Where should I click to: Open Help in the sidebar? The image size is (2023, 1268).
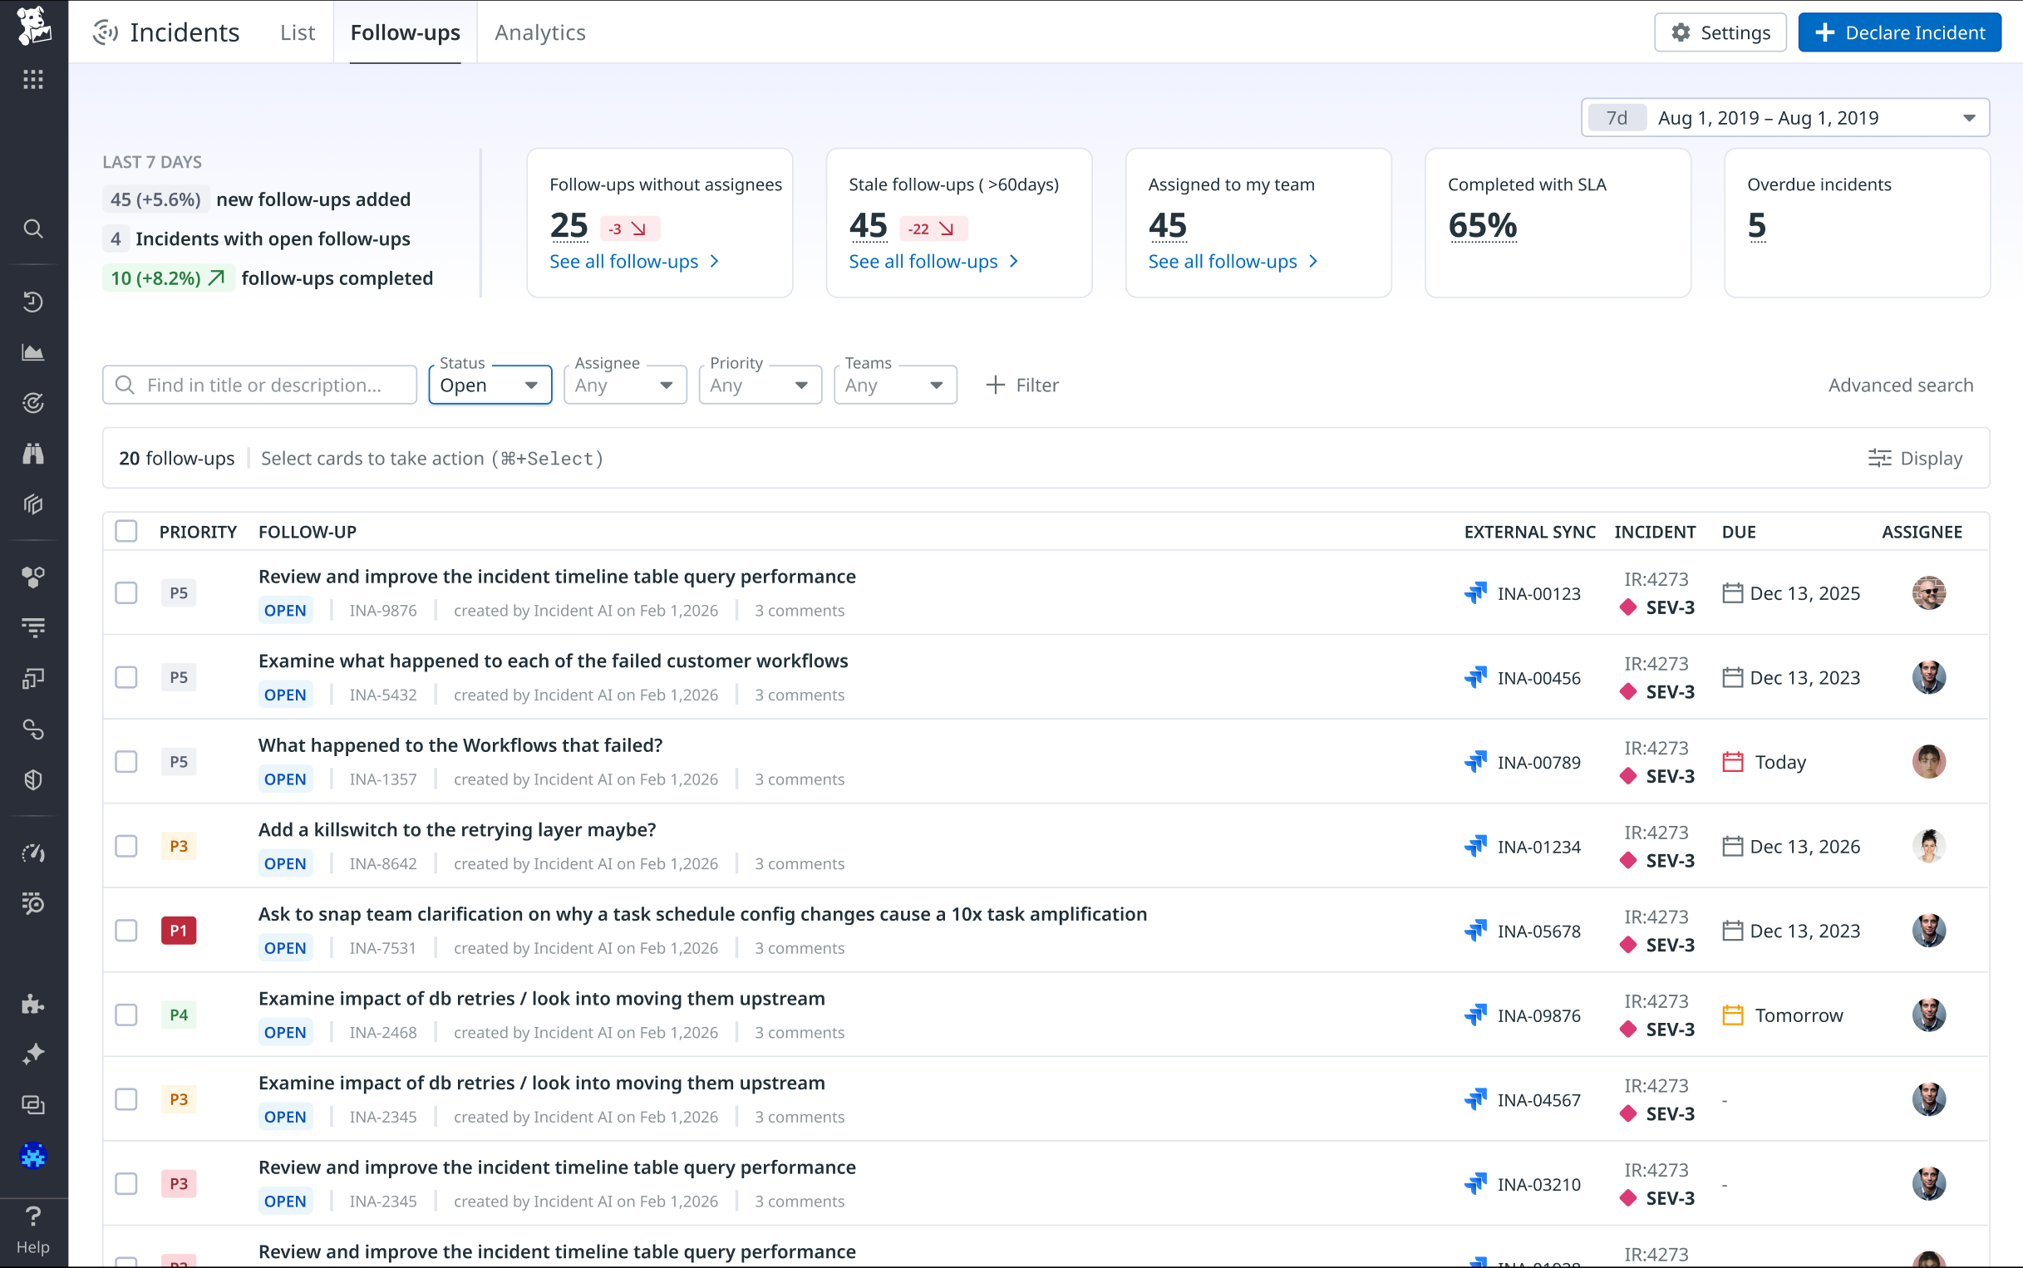(x=33, y=1230)
